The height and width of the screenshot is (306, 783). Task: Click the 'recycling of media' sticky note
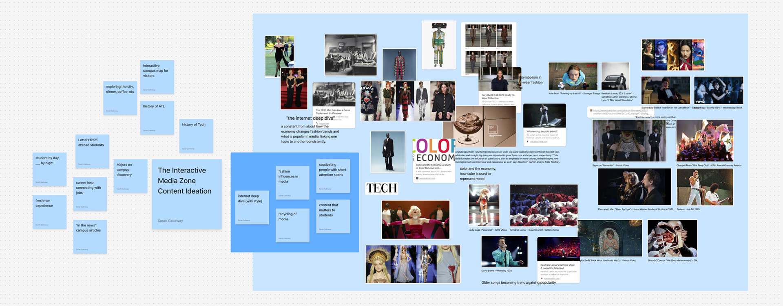point(292,225)
